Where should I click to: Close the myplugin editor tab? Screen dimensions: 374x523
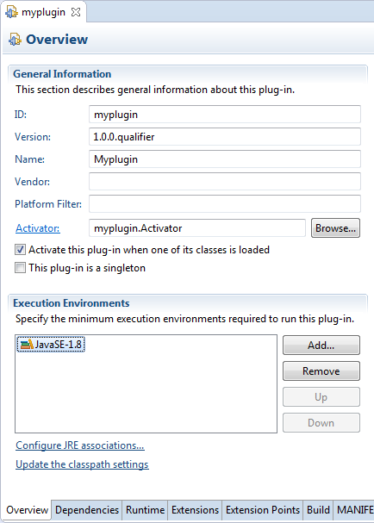click(x=76, y=12)
